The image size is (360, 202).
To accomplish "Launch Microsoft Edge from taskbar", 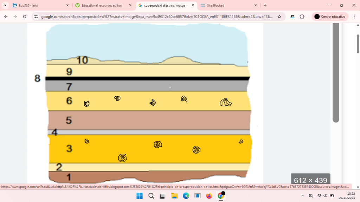I will [186, 196].
